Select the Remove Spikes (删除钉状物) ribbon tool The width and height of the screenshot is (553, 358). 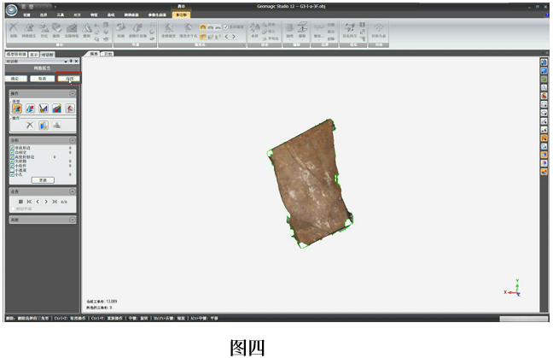pos(138,30)
